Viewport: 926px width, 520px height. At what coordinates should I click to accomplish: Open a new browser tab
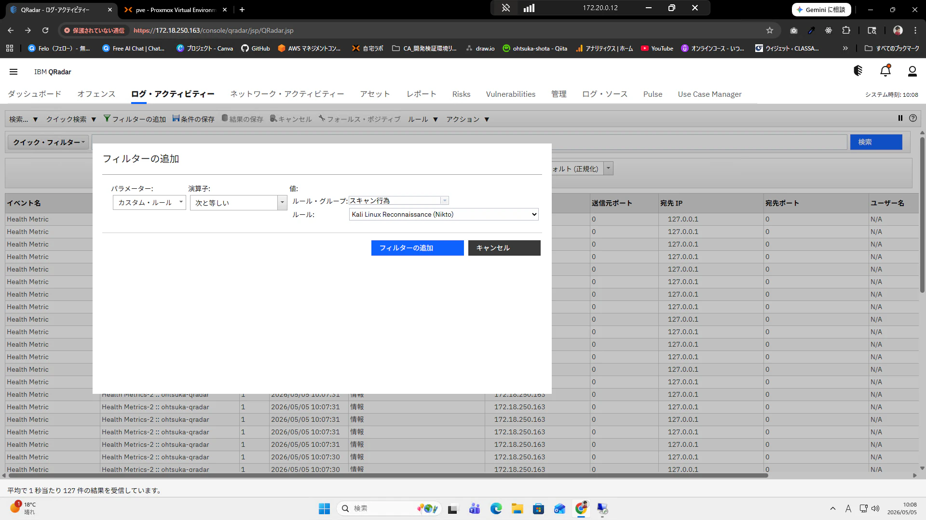point(242,10)
